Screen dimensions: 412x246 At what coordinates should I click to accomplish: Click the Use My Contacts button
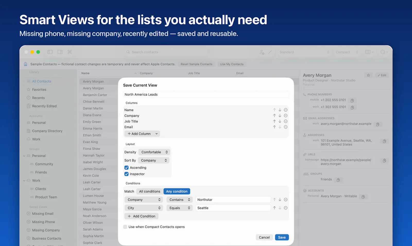(232, 64)
